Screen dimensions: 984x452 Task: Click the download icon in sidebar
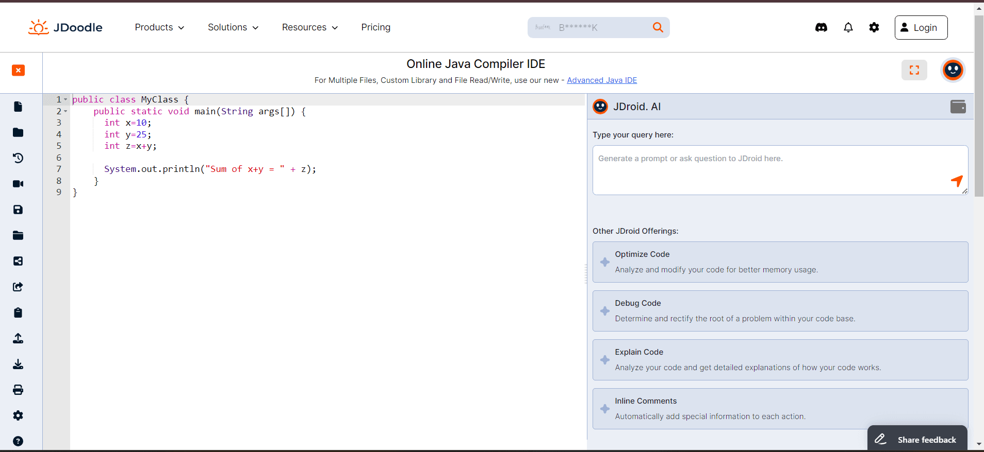pos(18,364)
